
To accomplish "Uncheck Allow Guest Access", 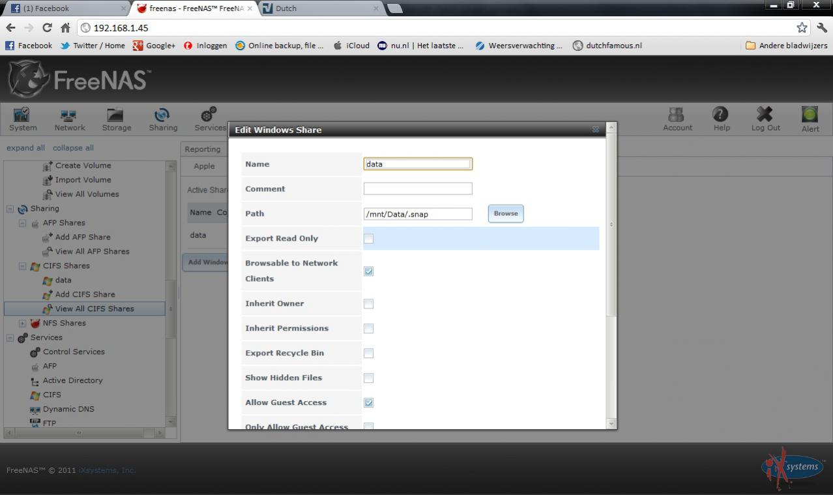I will tap(368, 403).
